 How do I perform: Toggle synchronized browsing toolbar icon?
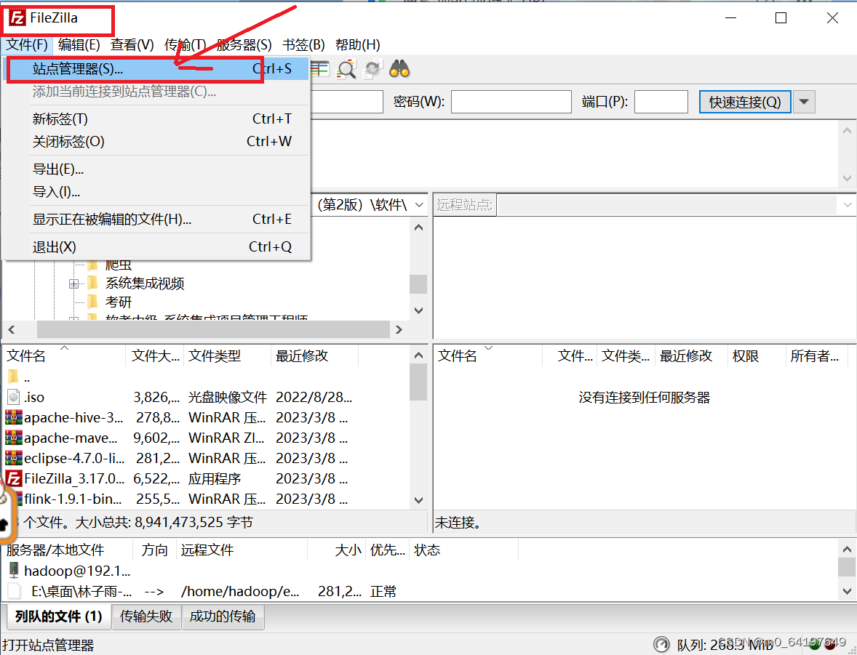point(372,69)
